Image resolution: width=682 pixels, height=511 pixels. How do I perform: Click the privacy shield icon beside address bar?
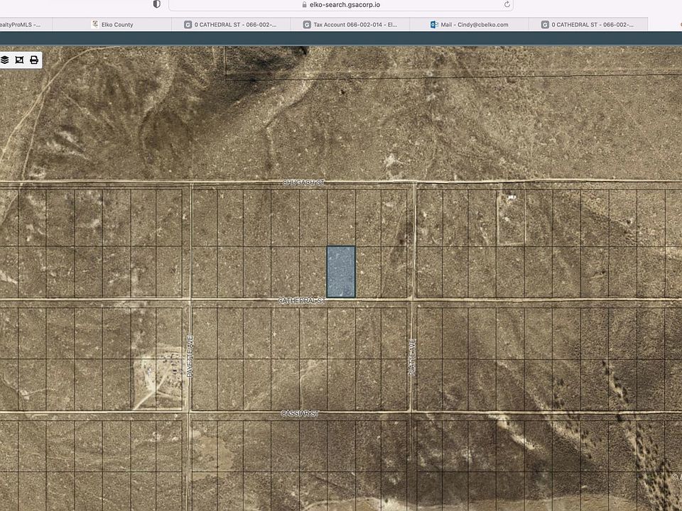click(x=156, y=4)
